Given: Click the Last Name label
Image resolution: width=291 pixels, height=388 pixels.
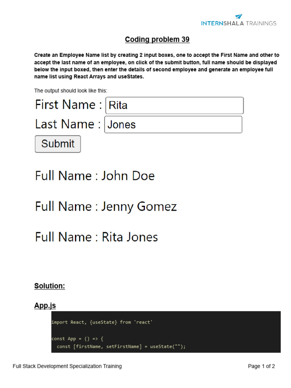Looking at the screenshot, I should (x=68, y=124).
